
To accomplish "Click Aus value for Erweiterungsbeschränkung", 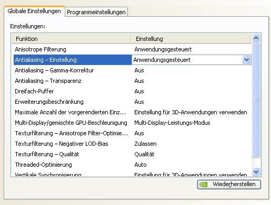I will point(139,102).
